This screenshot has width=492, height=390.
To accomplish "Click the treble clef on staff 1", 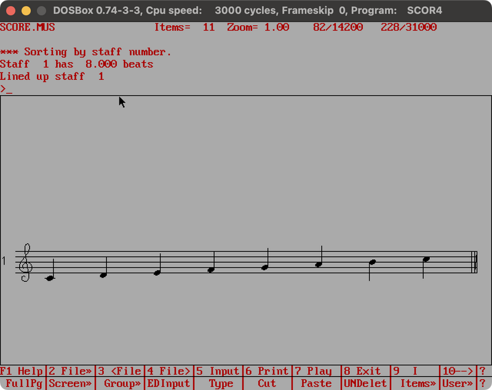I will coord(25,262).
